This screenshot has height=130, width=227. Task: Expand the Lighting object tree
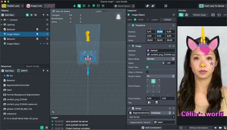click(1, 25)
